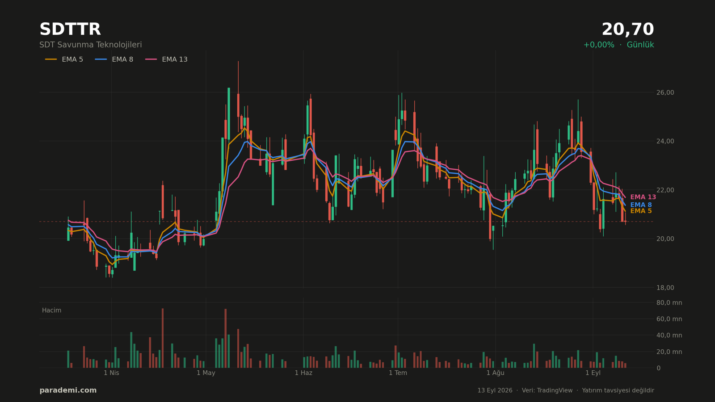Click the +0,00% change value
This screenshot has width=715, height=402.
599,45
